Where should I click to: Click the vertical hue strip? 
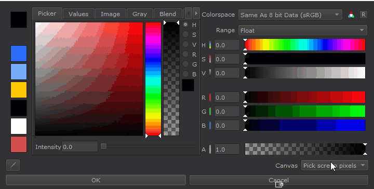point(153,79)
